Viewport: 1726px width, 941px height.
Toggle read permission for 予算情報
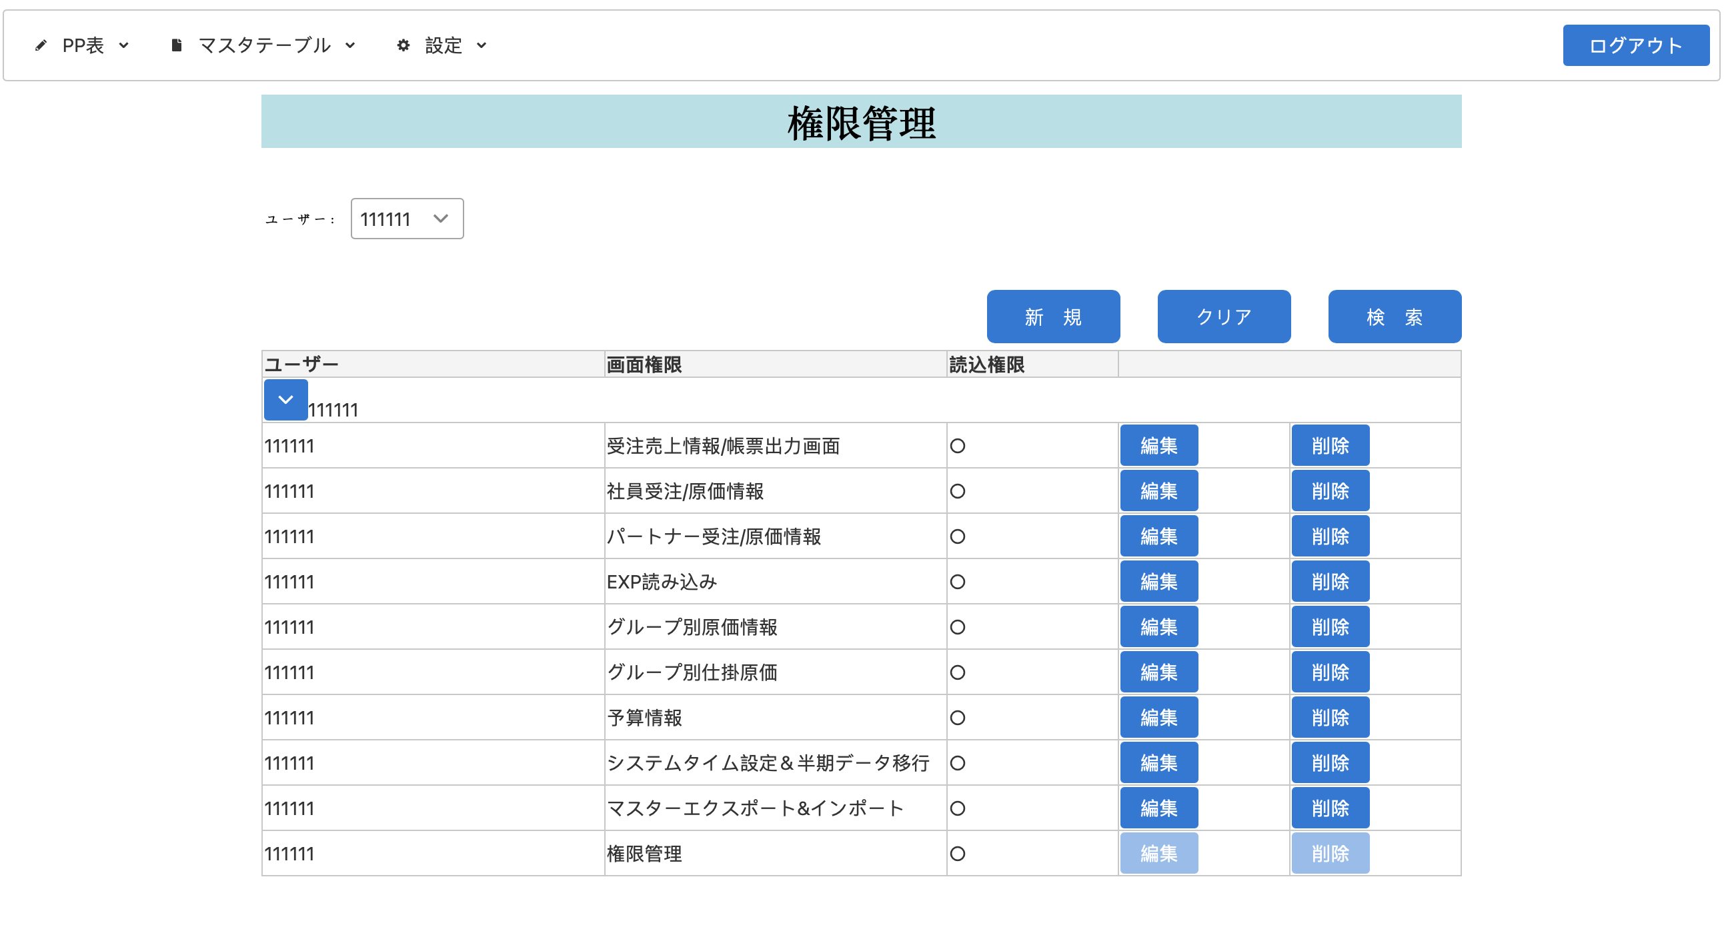point(958,718)
